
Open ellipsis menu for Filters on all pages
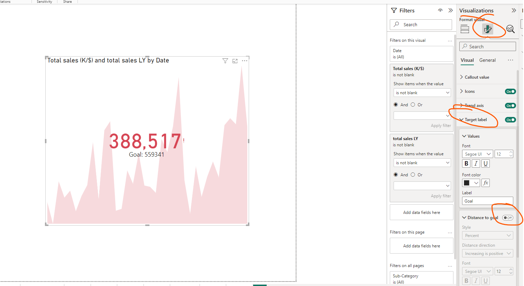(450, 266)
